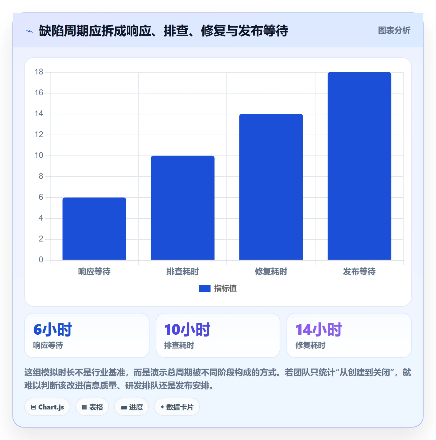Click the 修复耗时 x-axis label
Image resolution: width=436 pixels, height=440 pixels.
[271, 272]
